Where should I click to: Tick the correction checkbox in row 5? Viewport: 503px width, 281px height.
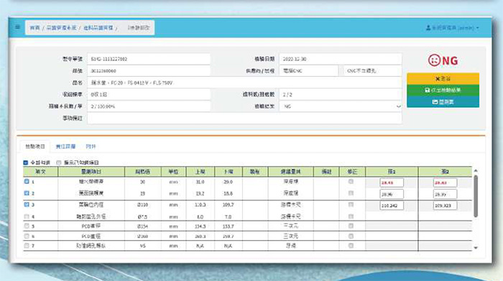point(351,226)
